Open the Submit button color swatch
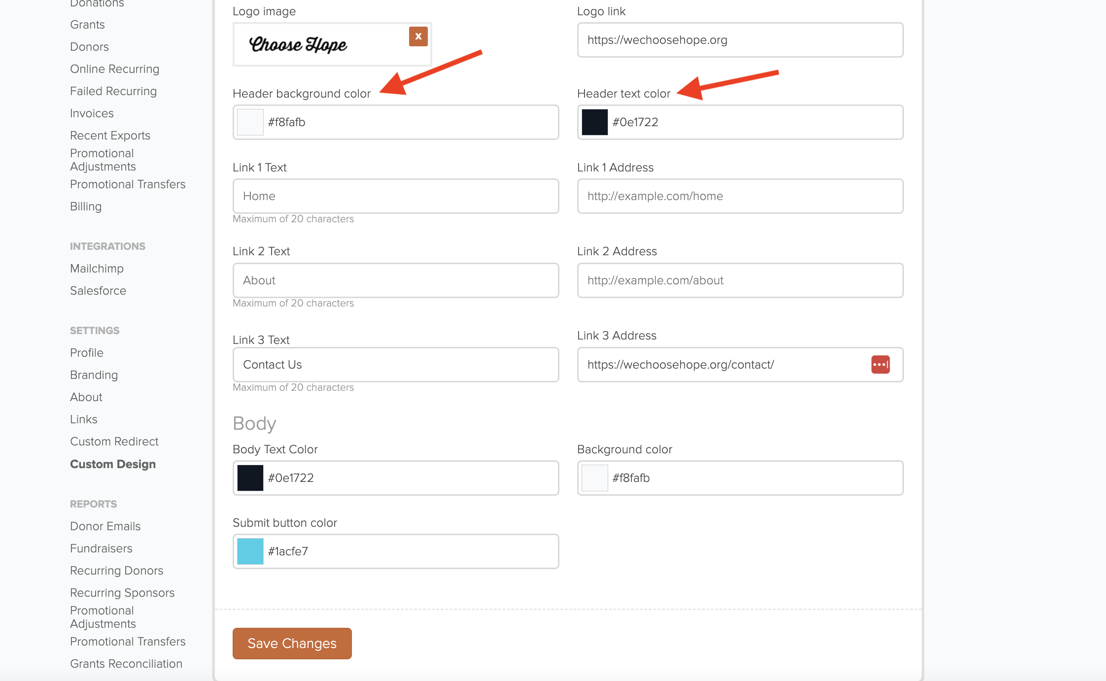1106x681 pixels. (250, 551)
